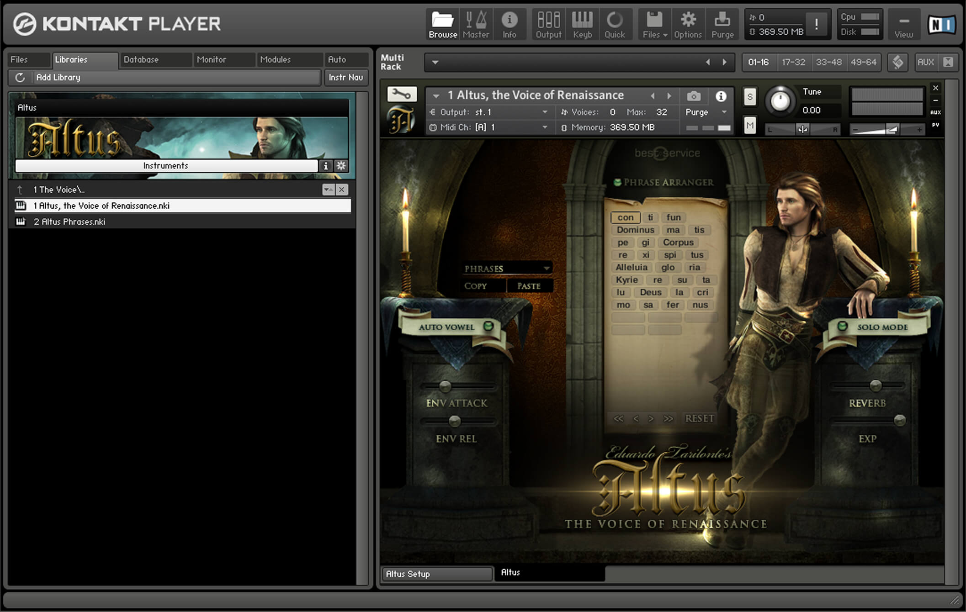Open the Phrases dropdown menu
Viewport: 966px width, 612px height.
[x=506, y=269]
